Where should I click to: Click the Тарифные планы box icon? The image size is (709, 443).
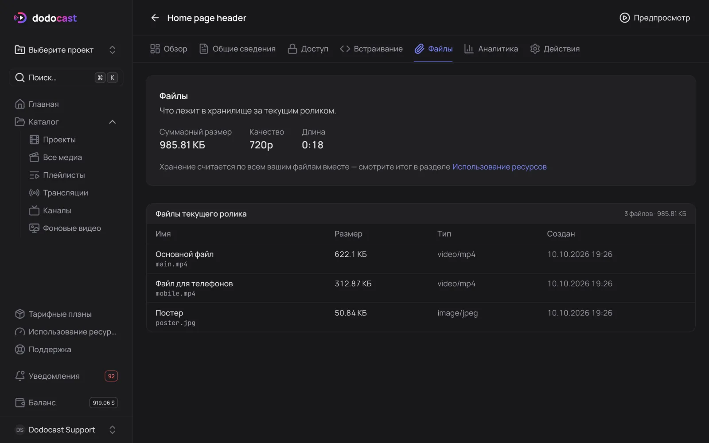point(19,314)
